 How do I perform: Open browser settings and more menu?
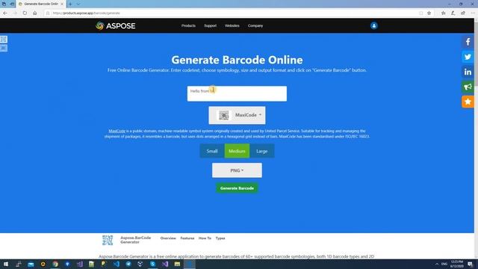473,13
